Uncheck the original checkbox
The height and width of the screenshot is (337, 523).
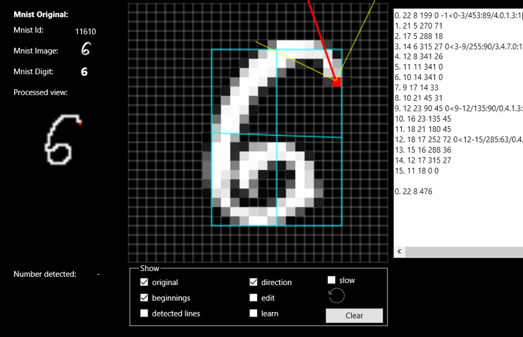coord(144,283)
